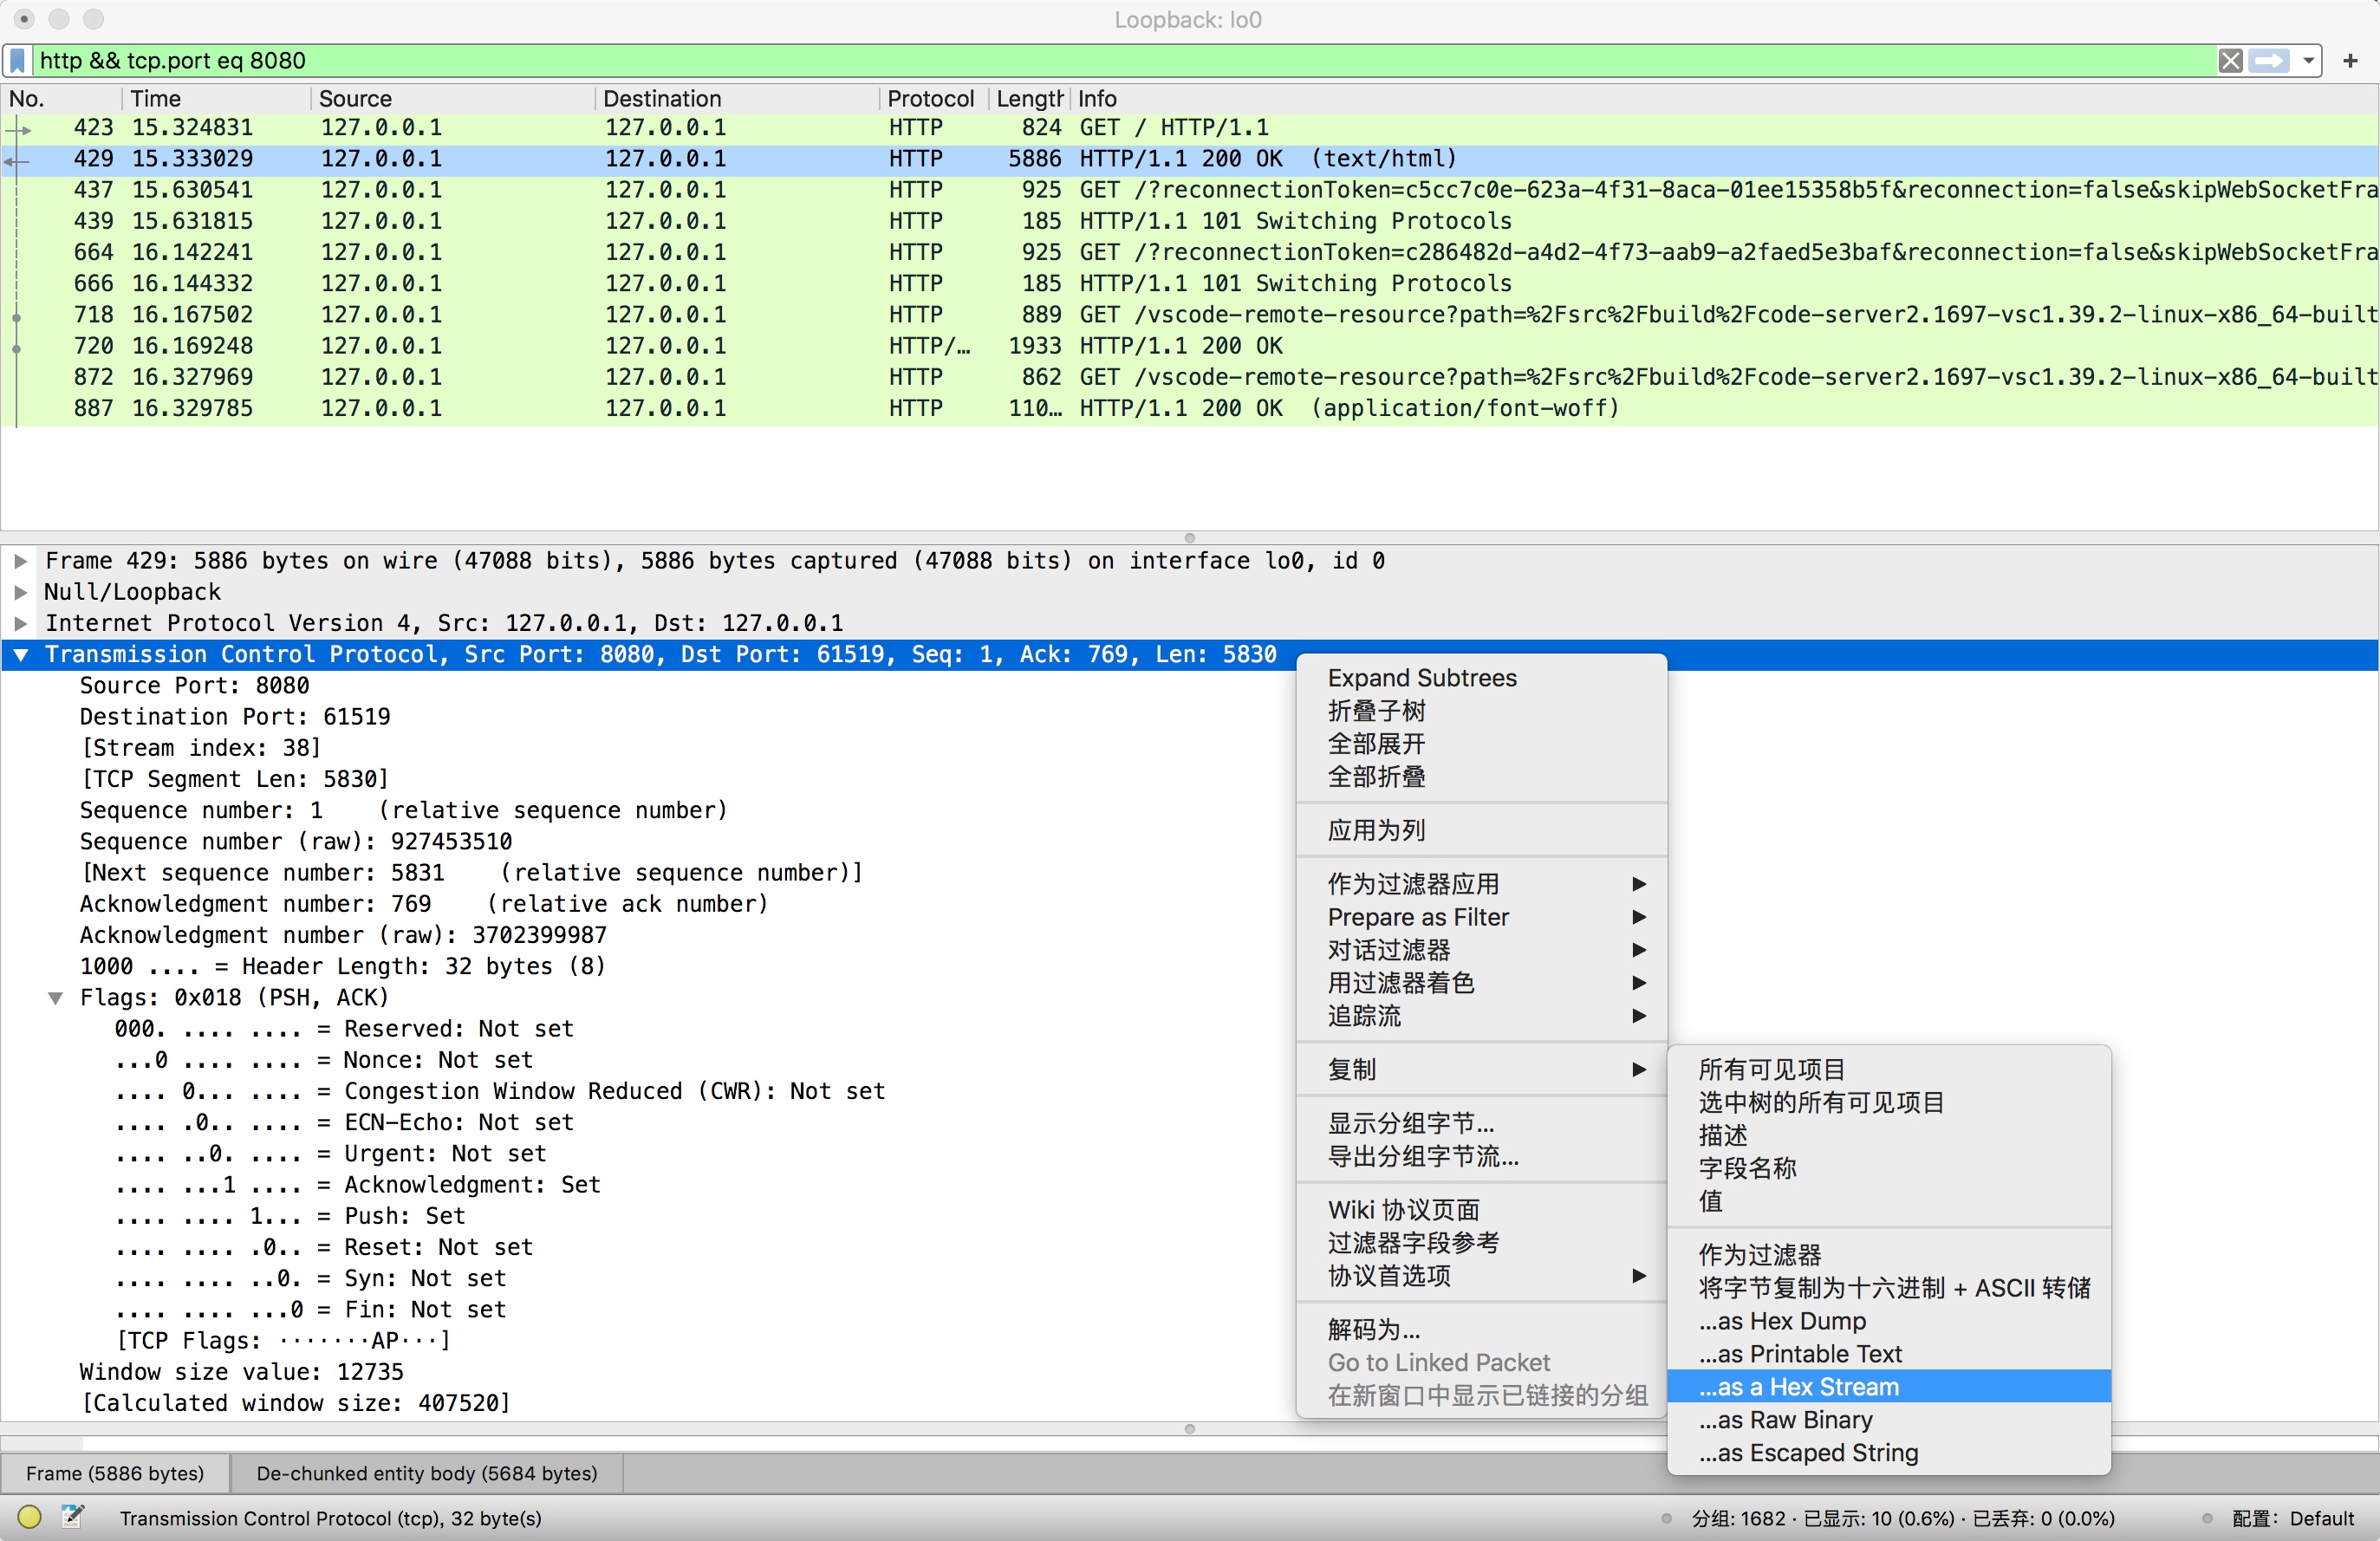This screenshot has width=2380, height=1541.
Task: Apply the display filter arrow button
Action: pyautogui.click(x=2269, y=61)
